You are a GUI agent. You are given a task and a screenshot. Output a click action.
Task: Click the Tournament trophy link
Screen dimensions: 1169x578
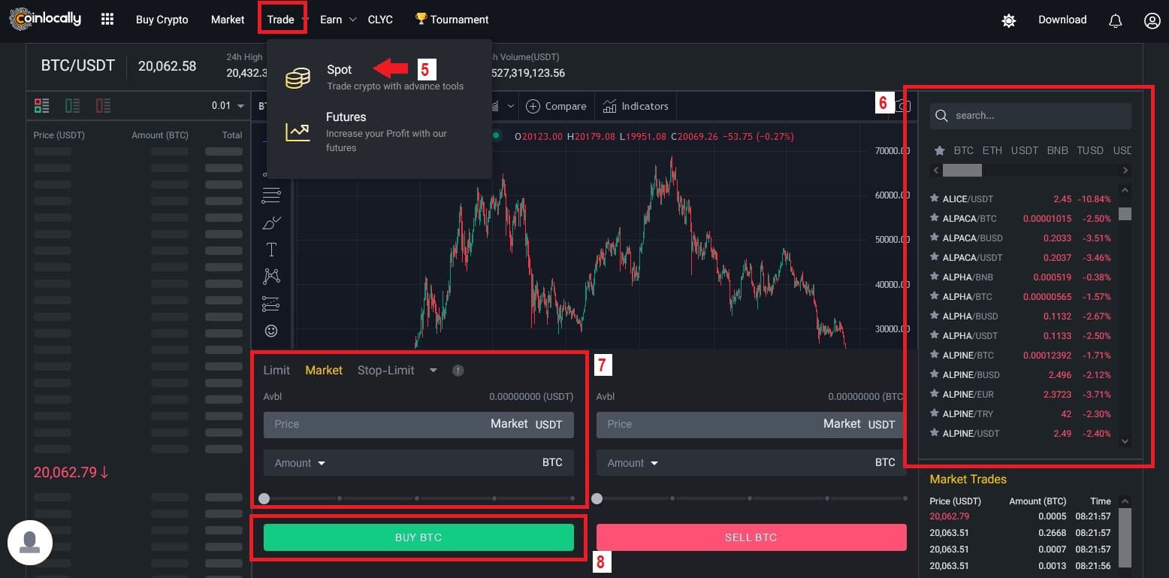452,20
